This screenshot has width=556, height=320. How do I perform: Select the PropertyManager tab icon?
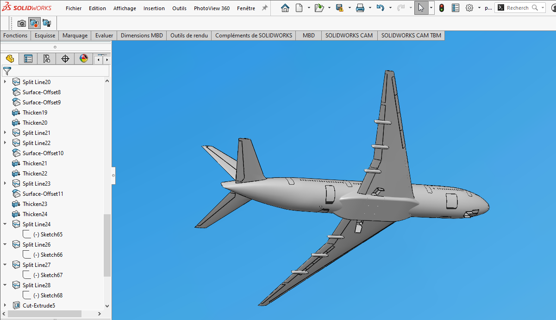(28, 59)
